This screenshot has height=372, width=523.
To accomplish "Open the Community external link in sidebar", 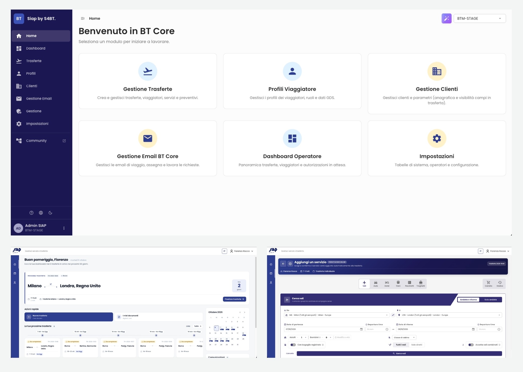I will 41,141.
